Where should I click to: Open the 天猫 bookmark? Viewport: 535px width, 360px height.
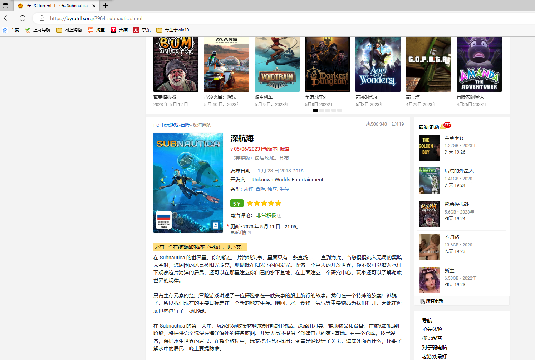(x=119, y=30)
